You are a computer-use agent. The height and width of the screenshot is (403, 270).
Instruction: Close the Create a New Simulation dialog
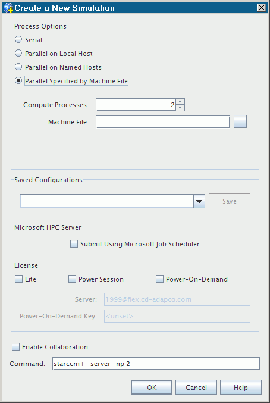[261, 8]
